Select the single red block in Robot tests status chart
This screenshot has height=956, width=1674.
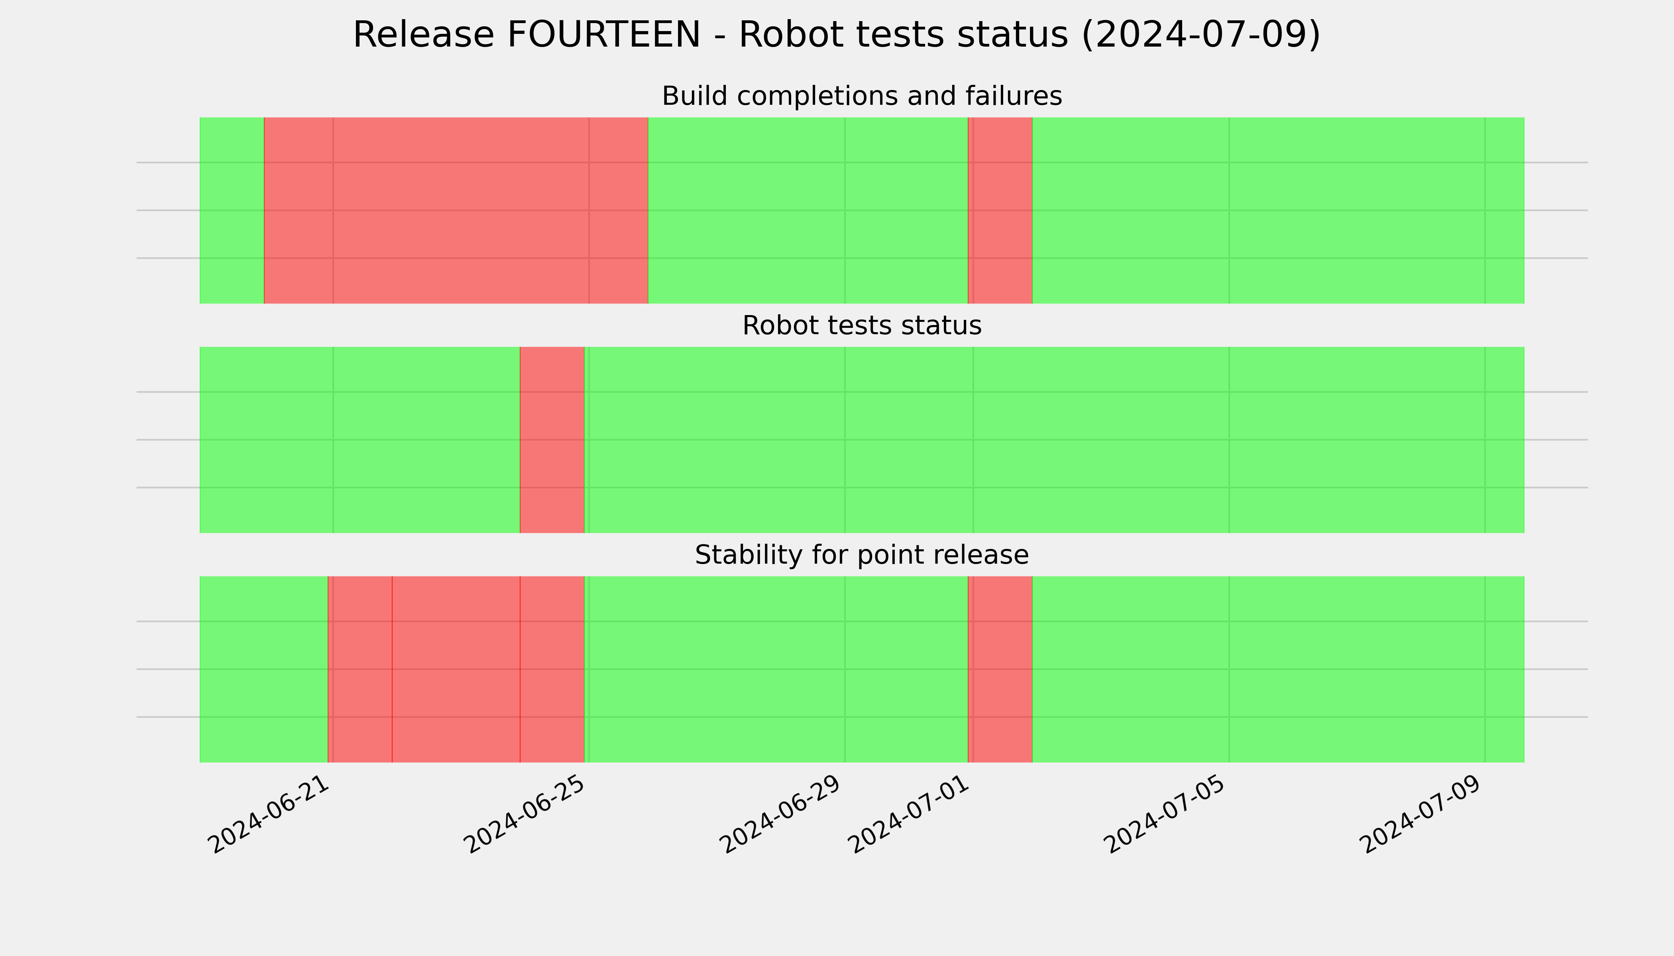552,440
